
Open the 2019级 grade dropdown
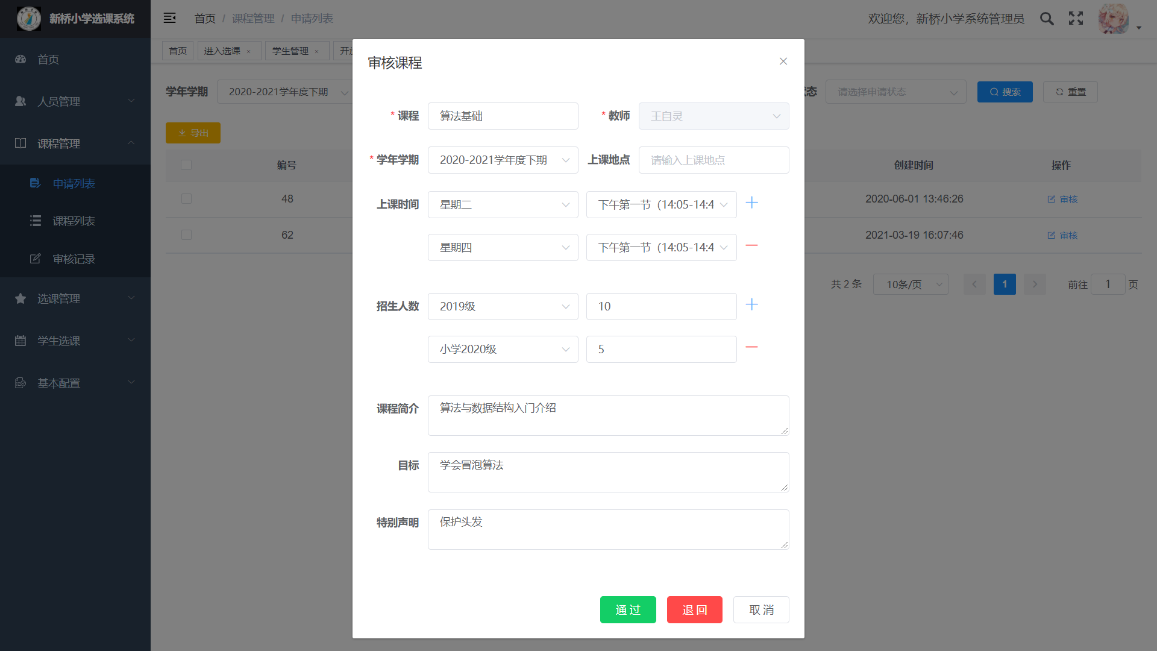[x=503, y=306]
